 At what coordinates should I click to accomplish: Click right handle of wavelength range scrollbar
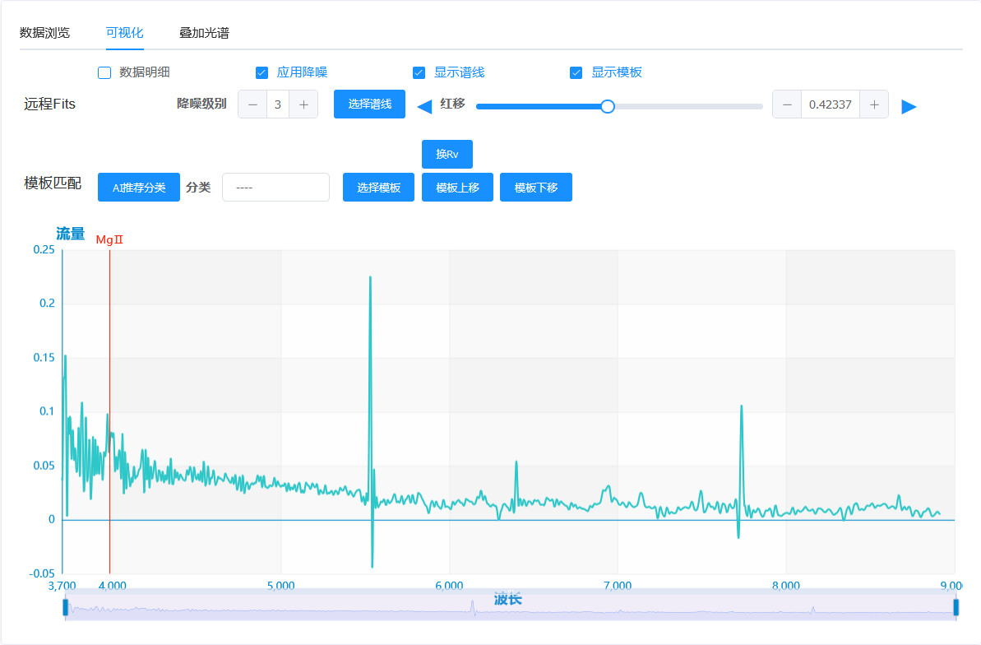pyautogui.click(x=956, y=607)
